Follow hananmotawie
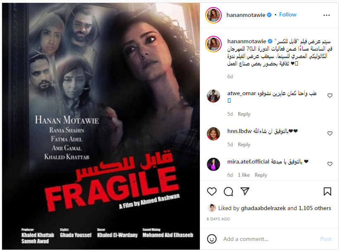The image size is (339, 250). (288, 15)
